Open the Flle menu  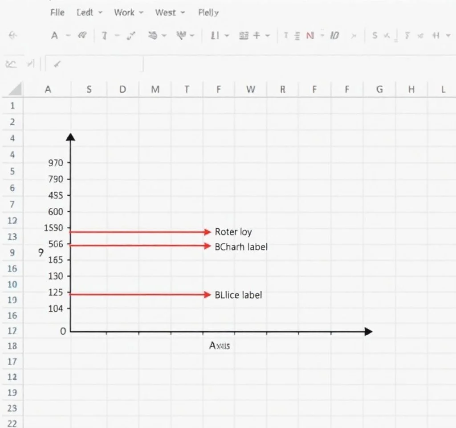pyautogui.click(x=57, y=12)
